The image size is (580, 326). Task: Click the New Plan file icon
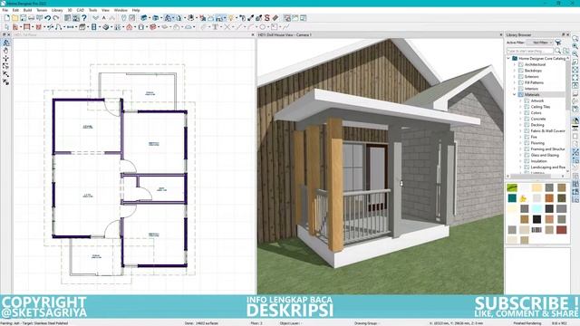tap(6, 18)
